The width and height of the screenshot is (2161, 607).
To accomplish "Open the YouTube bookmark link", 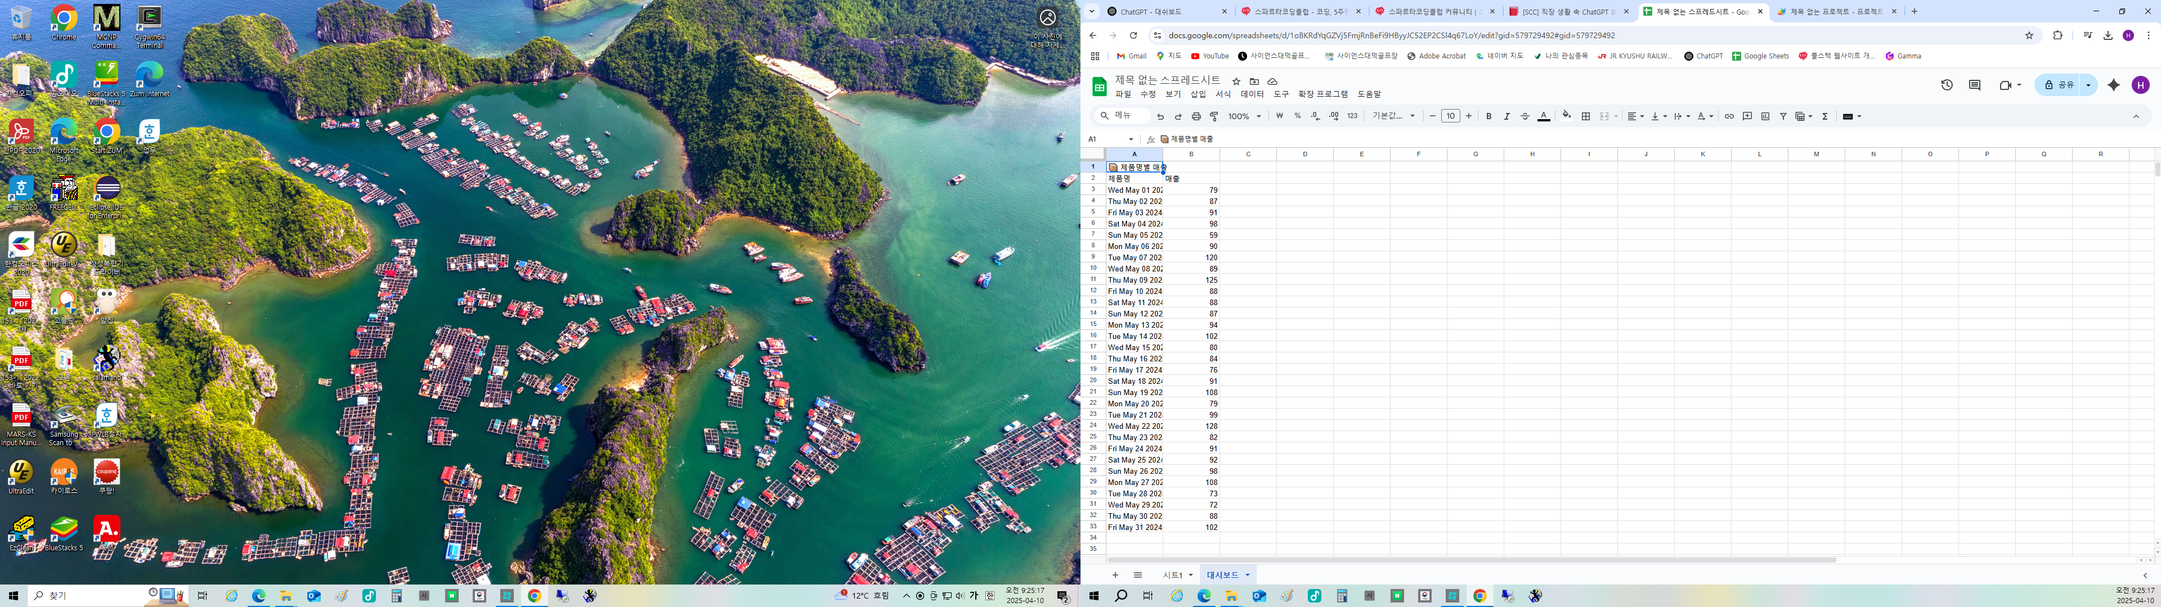I will (1210, 56).
